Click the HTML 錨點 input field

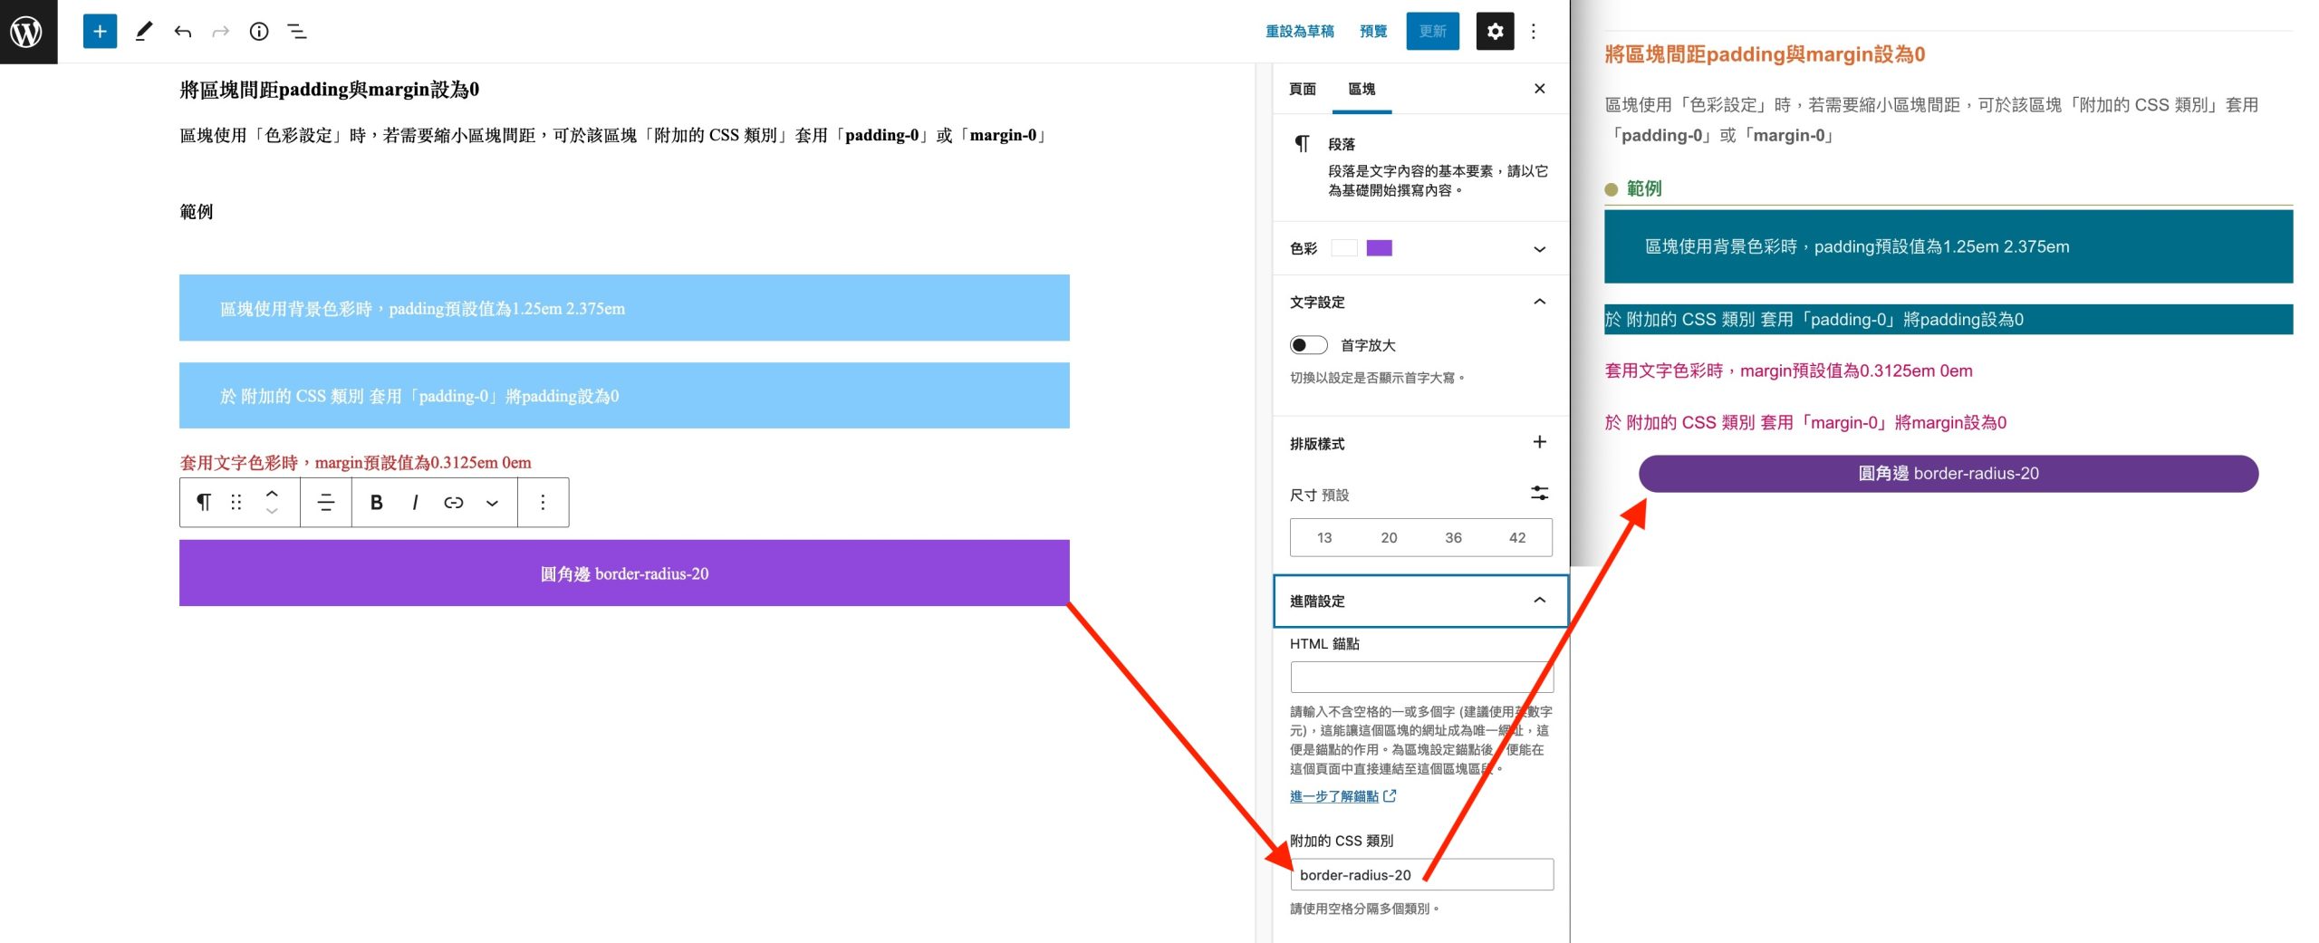tap(1421, 678)
